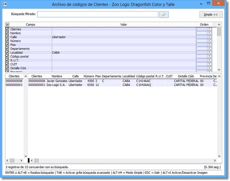
Task: Open the Orden dropdown for R.U.T. row
Action: [209, 60]
